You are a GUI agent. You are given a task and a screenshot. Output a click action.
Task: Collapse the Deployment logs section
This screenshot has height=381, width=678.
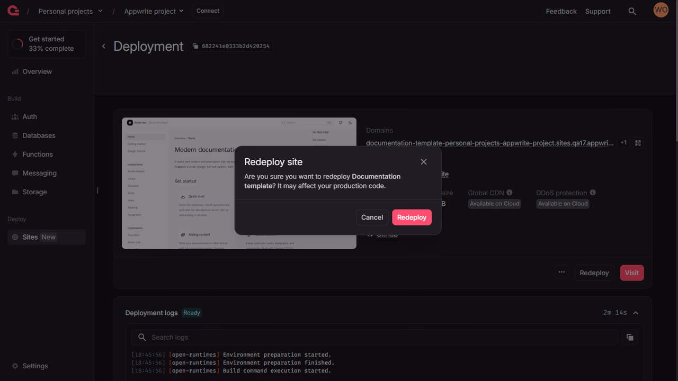[636, 313]
